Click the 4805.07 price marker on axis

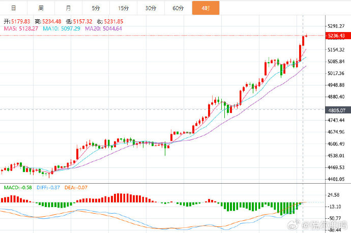(x=337, y=109)
